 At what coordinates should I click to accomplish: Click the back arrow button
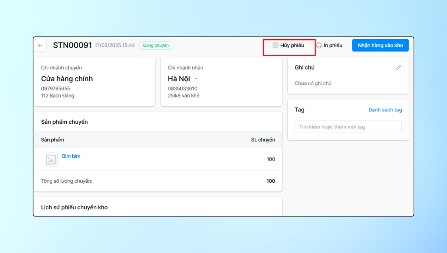click(x=40, y=46)
